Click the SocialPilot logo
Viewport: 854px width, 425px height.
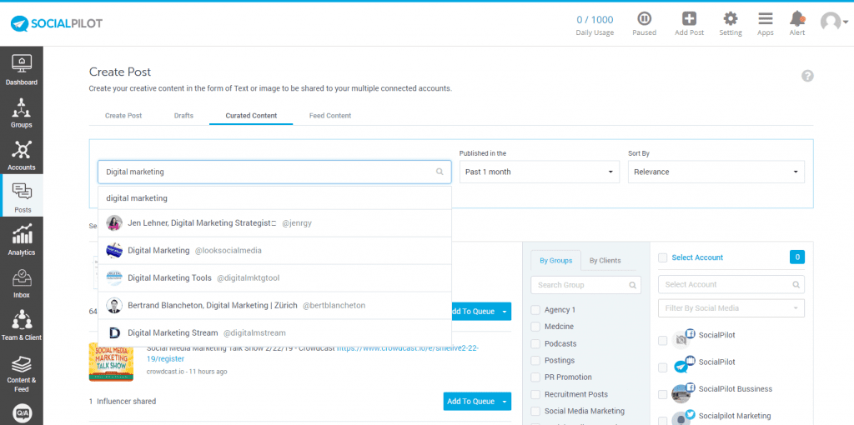point(57,23)
